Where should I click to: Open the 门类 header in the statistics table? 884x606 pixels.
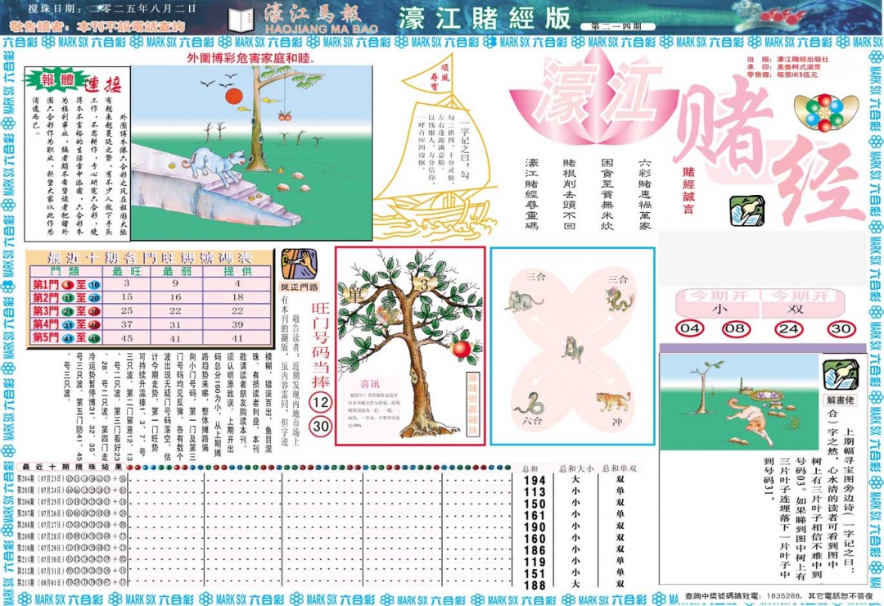point(65,269)
